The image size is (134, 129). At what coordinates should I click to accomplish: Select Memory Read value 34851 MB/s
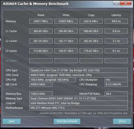(x=41, y=21)
